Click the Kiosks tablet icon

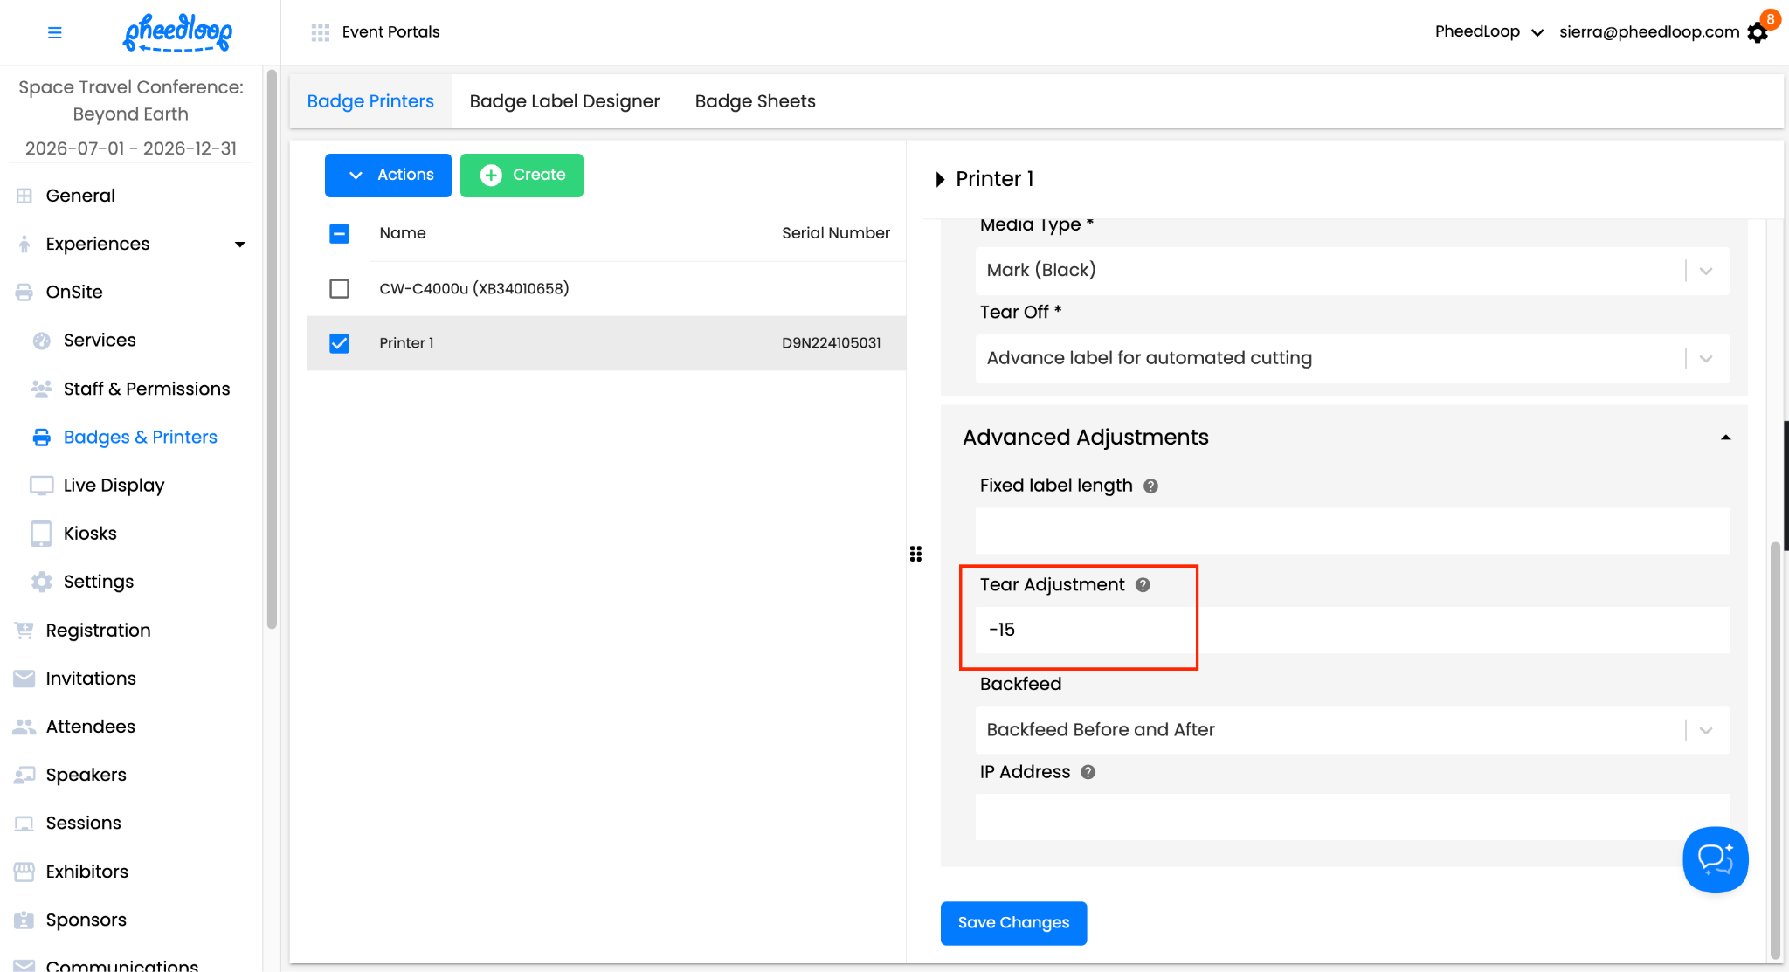pos(41,534)
